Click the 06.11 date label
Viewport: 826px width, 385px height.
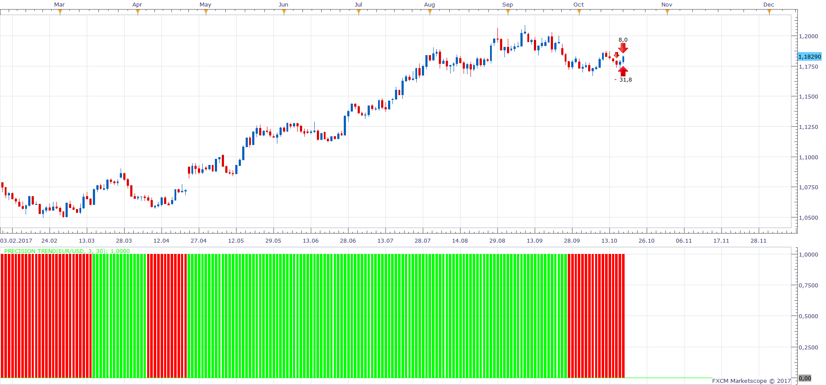[684, 240]
